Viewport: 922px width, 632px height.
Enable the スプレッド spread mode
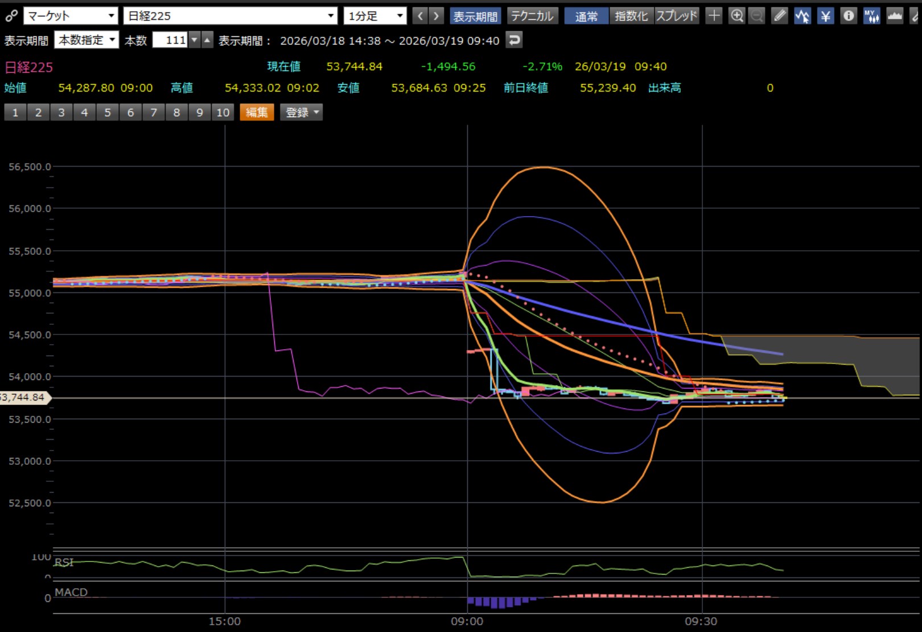(677, 16)
